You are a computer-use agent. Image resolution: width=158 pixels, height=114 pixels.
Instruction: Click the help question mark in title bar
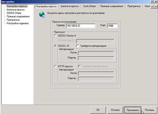coord(152,2)
